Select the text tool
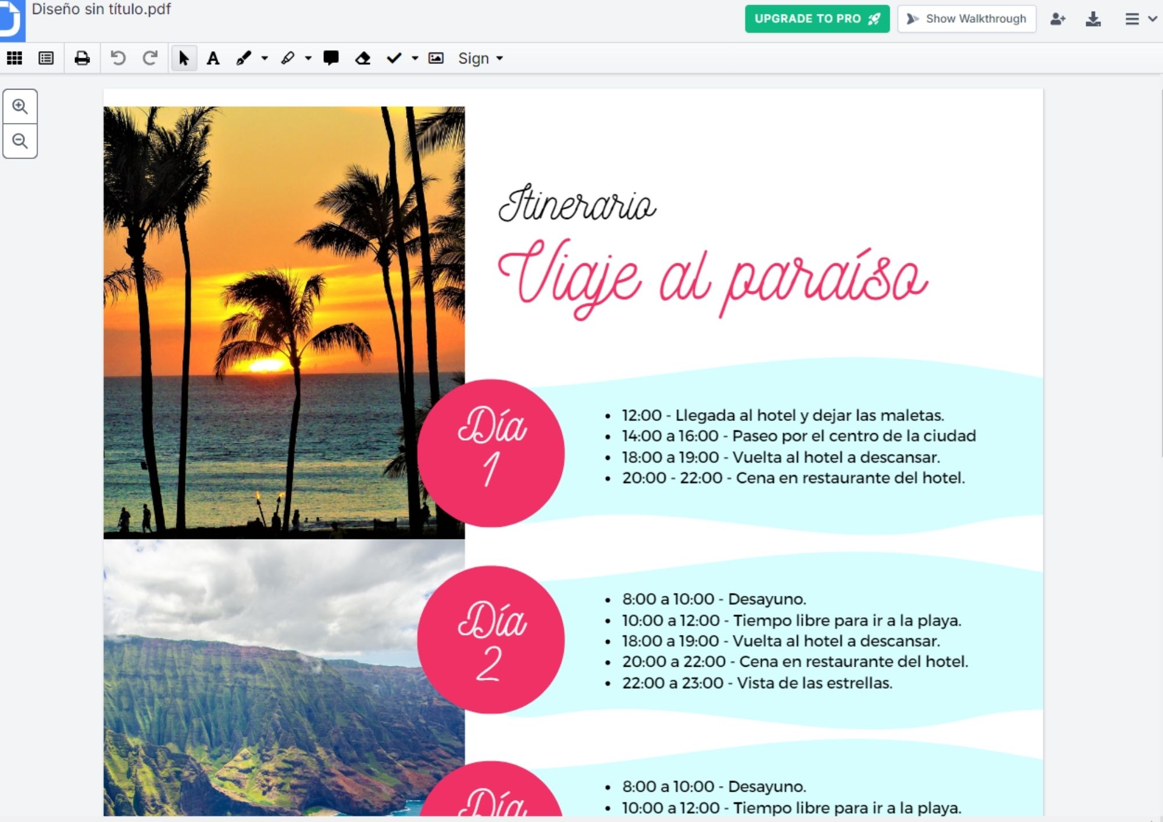1163x822 pixels. [213, 58]
